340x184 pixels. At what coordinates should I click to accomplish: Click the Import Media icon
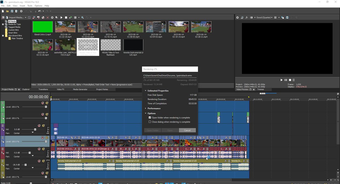7,18
